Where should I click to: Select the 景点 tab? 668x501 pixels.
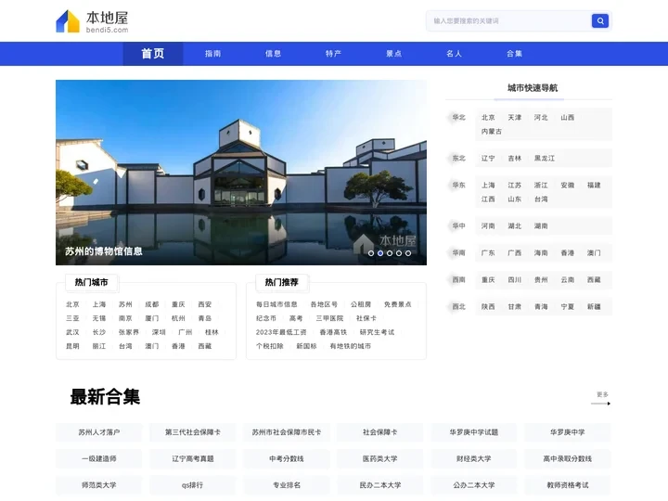(x=393, y=54)
